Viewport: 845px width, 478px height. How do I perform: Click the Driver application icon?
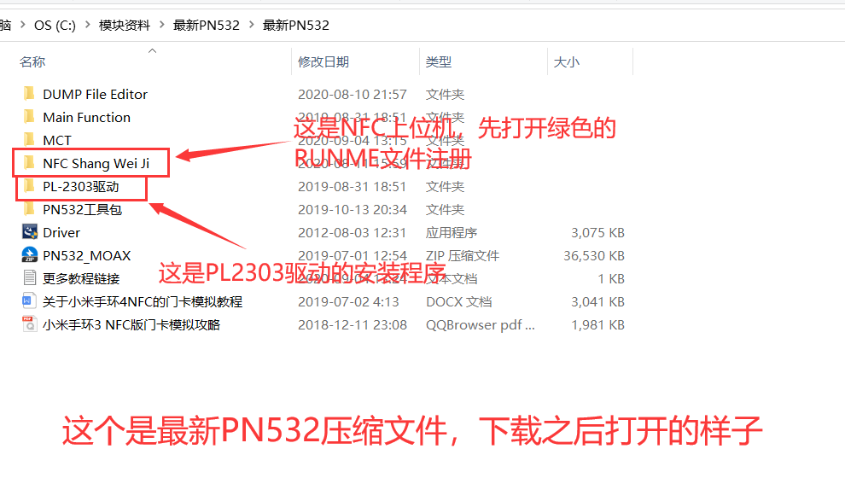[30, 232]
